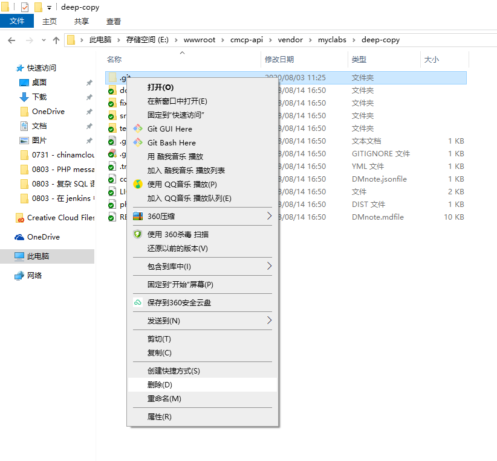Screen dimensions: 497x461
Task: Expand the 发送到(N) submenu arrow
Action: (270, 320)
